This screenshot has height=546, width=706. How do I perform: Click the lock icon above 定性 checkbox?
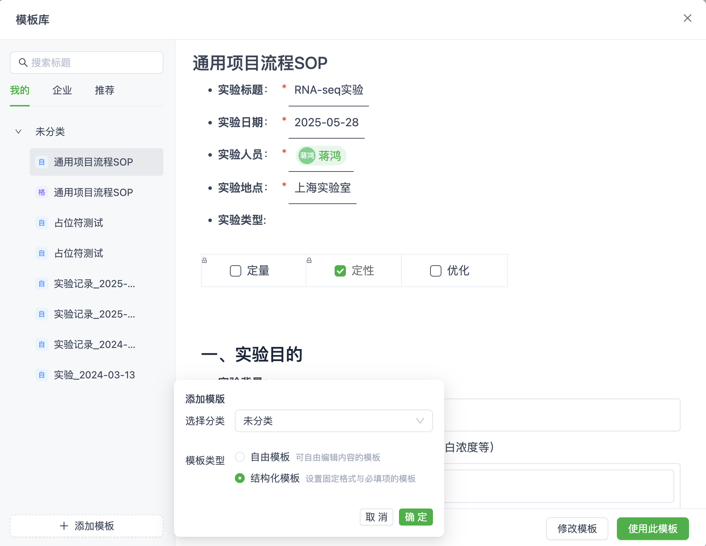pos(309,260)
